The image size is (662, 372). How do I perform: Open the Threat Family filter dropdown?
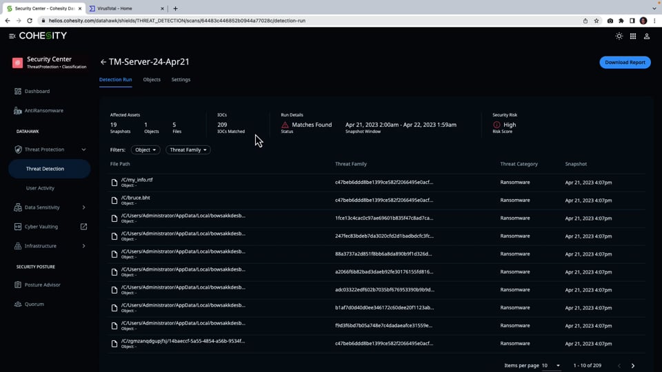click(x=188, y=149)
